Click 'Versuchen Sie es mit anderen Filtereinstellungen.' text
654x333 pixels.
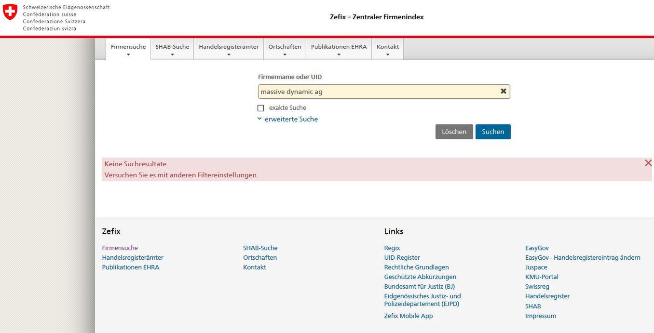(x=181, y=175)
